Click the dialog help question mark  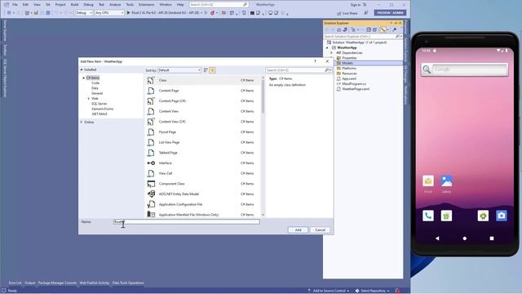coord(315,61)
